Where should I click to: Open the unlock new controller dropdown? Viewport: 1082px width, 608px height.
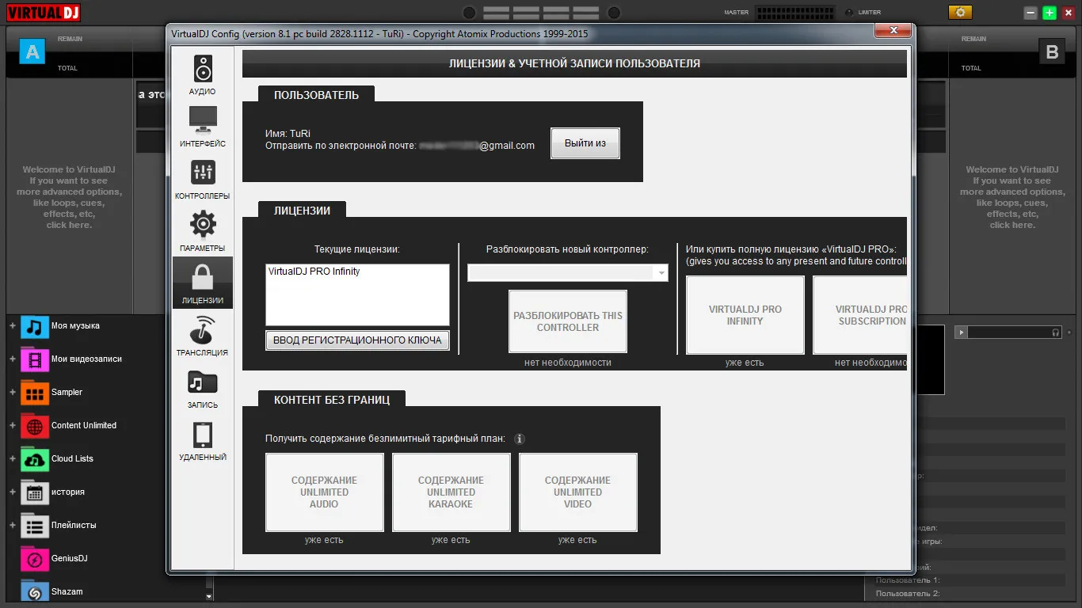(568, 273)
